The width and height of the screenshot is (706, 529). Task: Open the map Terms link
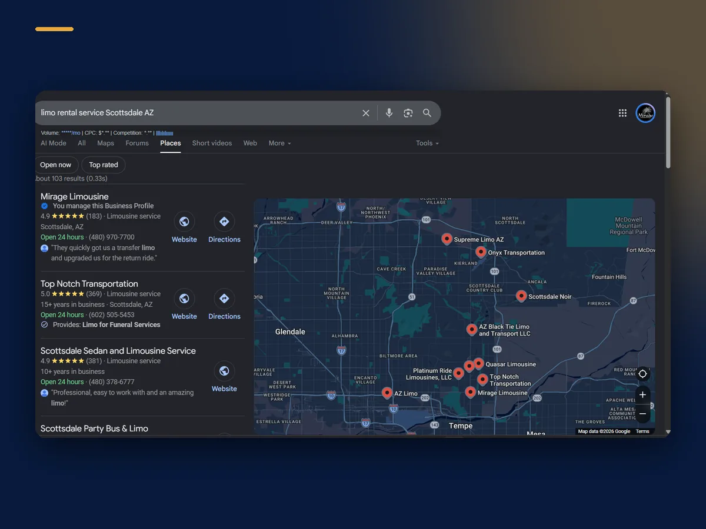coord(642,431)
